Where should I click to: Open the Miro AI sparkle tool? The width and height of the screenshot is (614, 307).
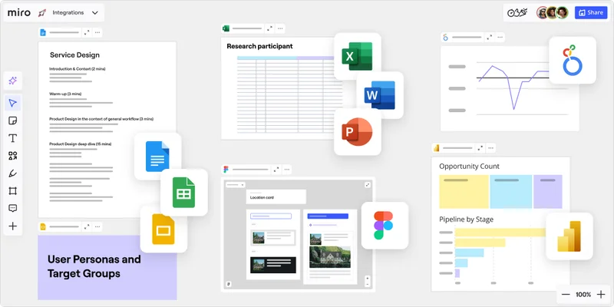(13, 81)
